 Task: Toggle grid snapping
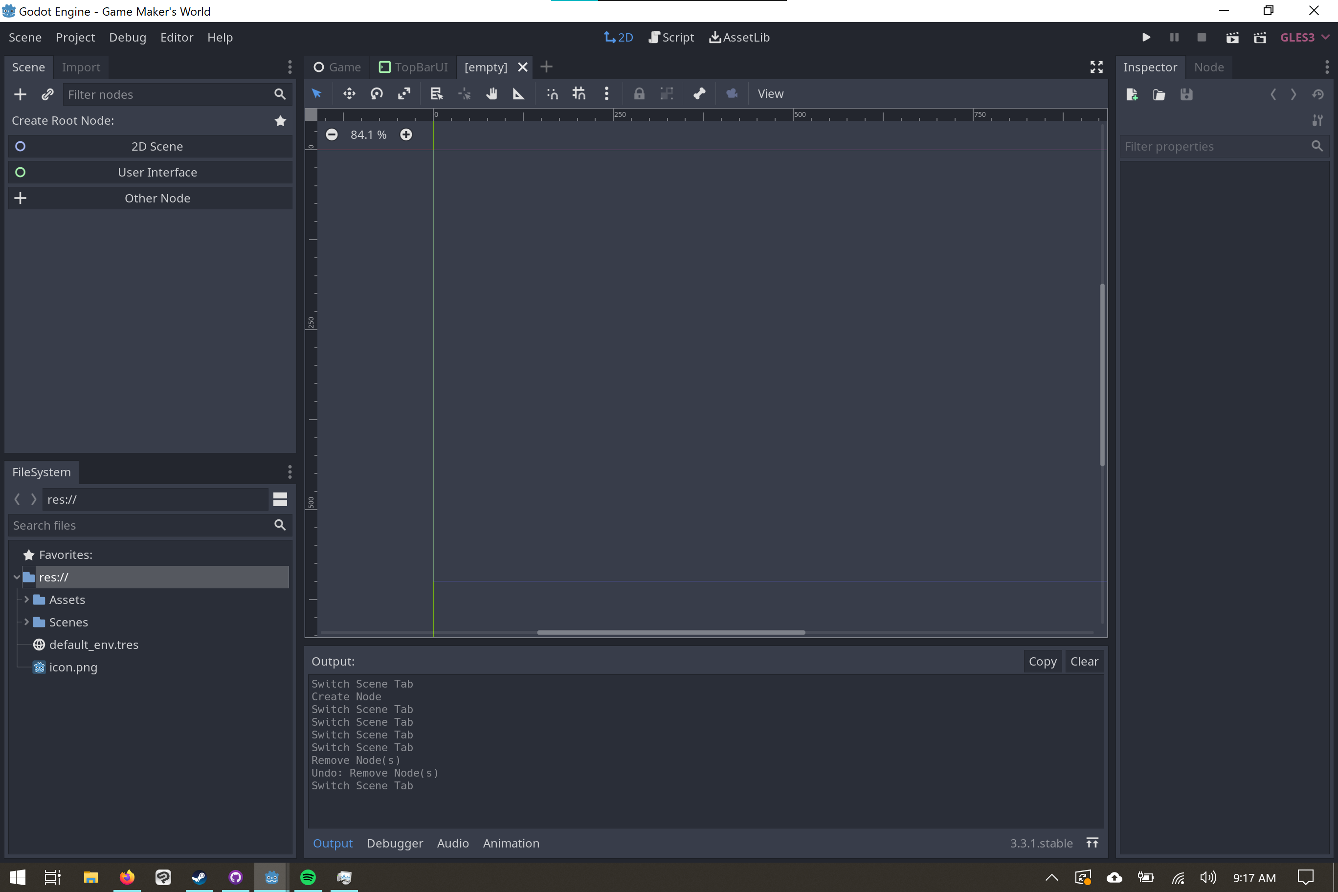579,93
